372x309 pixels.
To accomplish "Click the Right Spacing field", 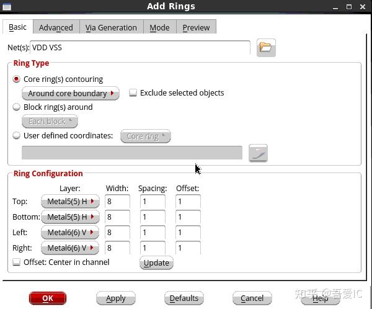I will [153, 248].
